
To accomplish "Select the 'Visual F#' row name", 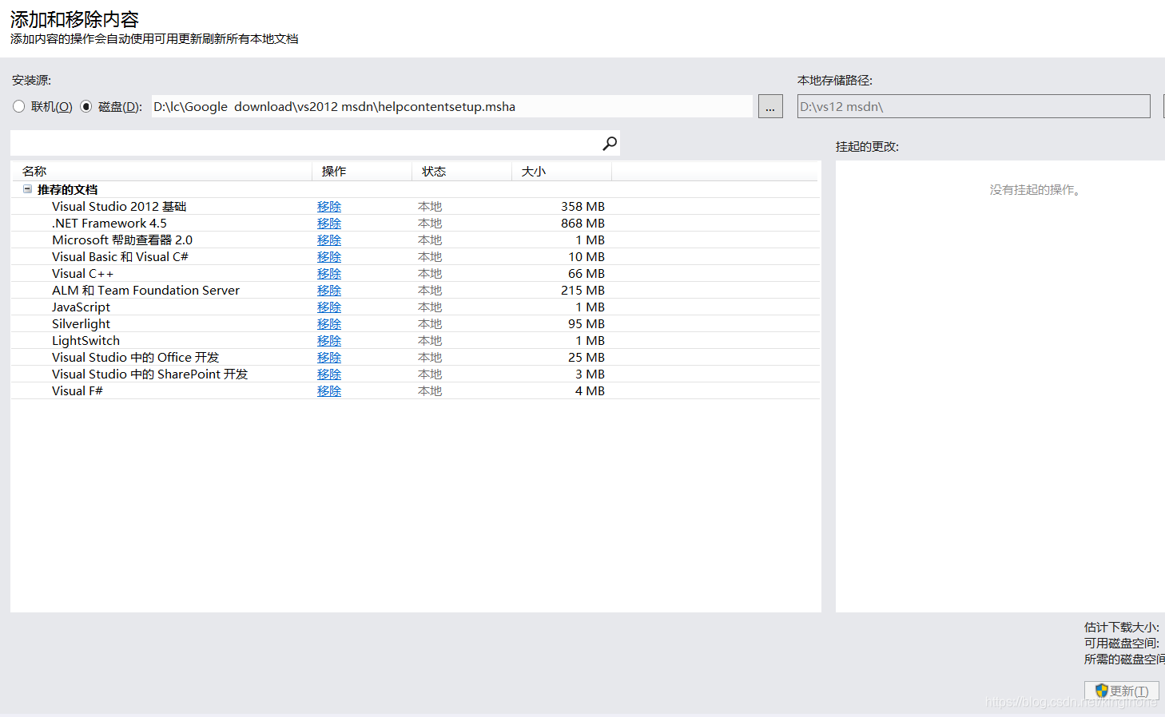I will (x=78, y=391).
